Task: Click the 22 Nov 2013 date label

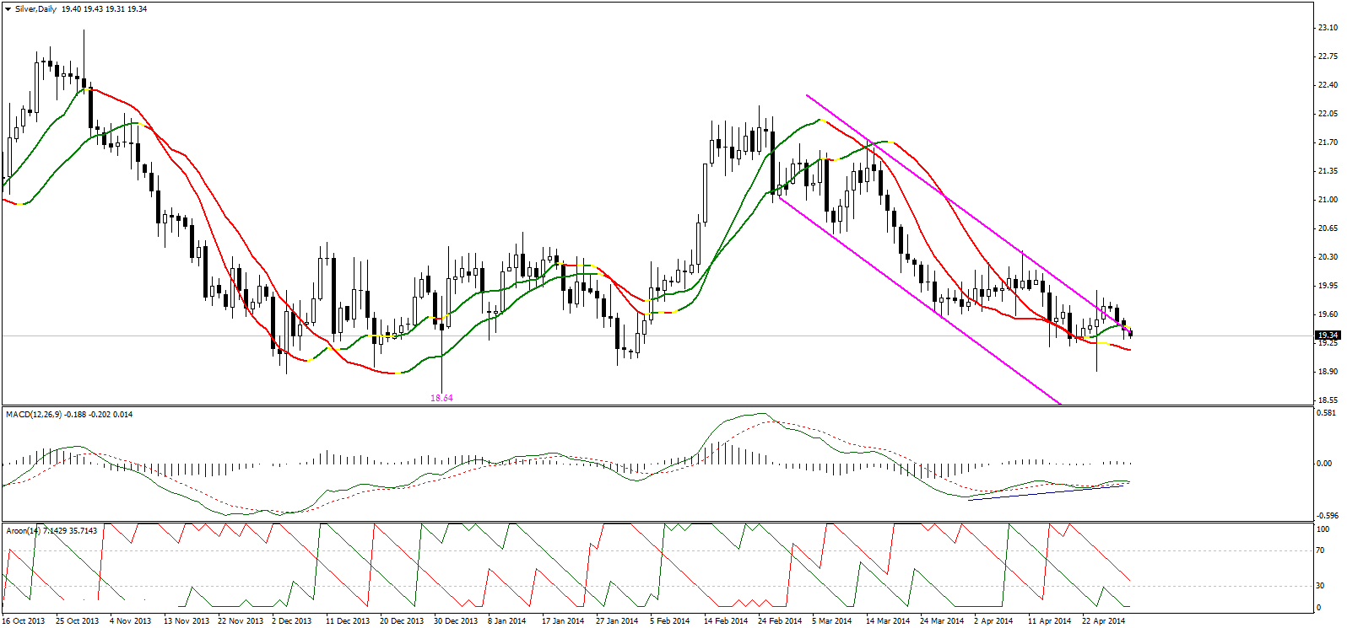Action: pos(241,621)
